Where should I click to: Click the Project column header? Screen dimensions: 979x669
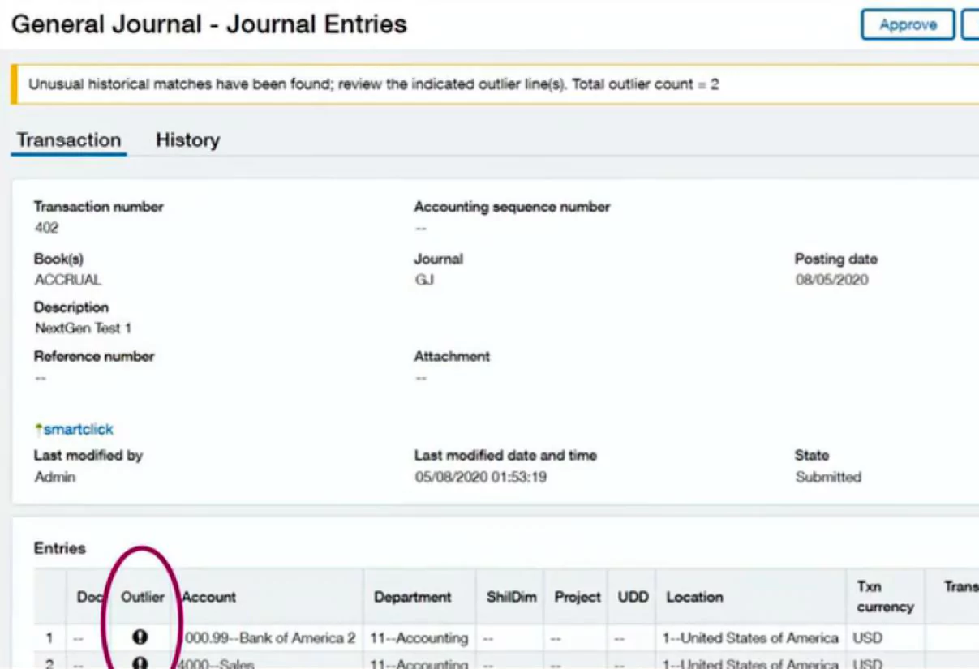coord(578,597)
